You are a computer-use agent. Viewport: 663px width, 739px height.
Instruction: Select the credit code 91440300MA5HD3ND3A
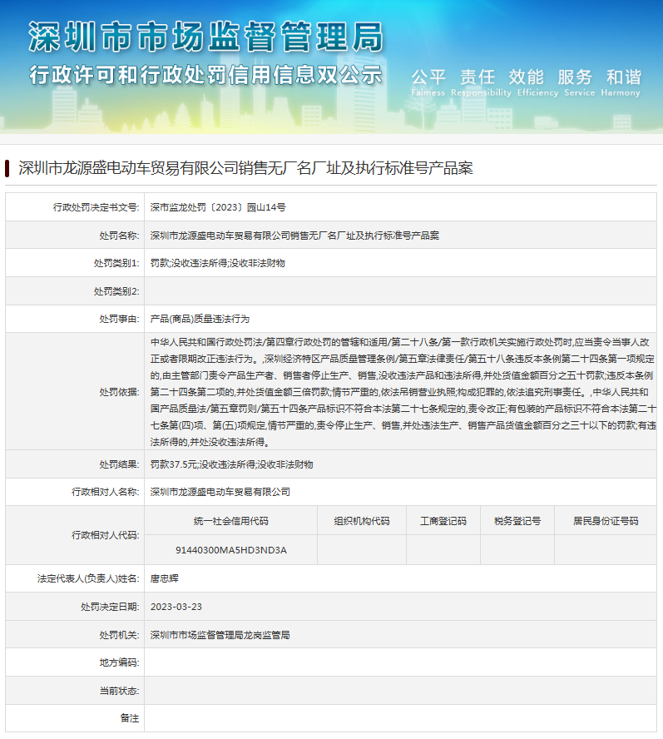pyautogui.click(x=230, y=550)
